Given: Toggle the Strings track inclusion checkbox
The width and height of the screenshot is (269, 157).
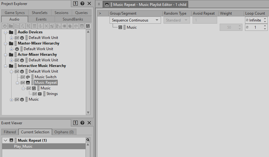Looking at the screenshot, I should coord(35,94).
